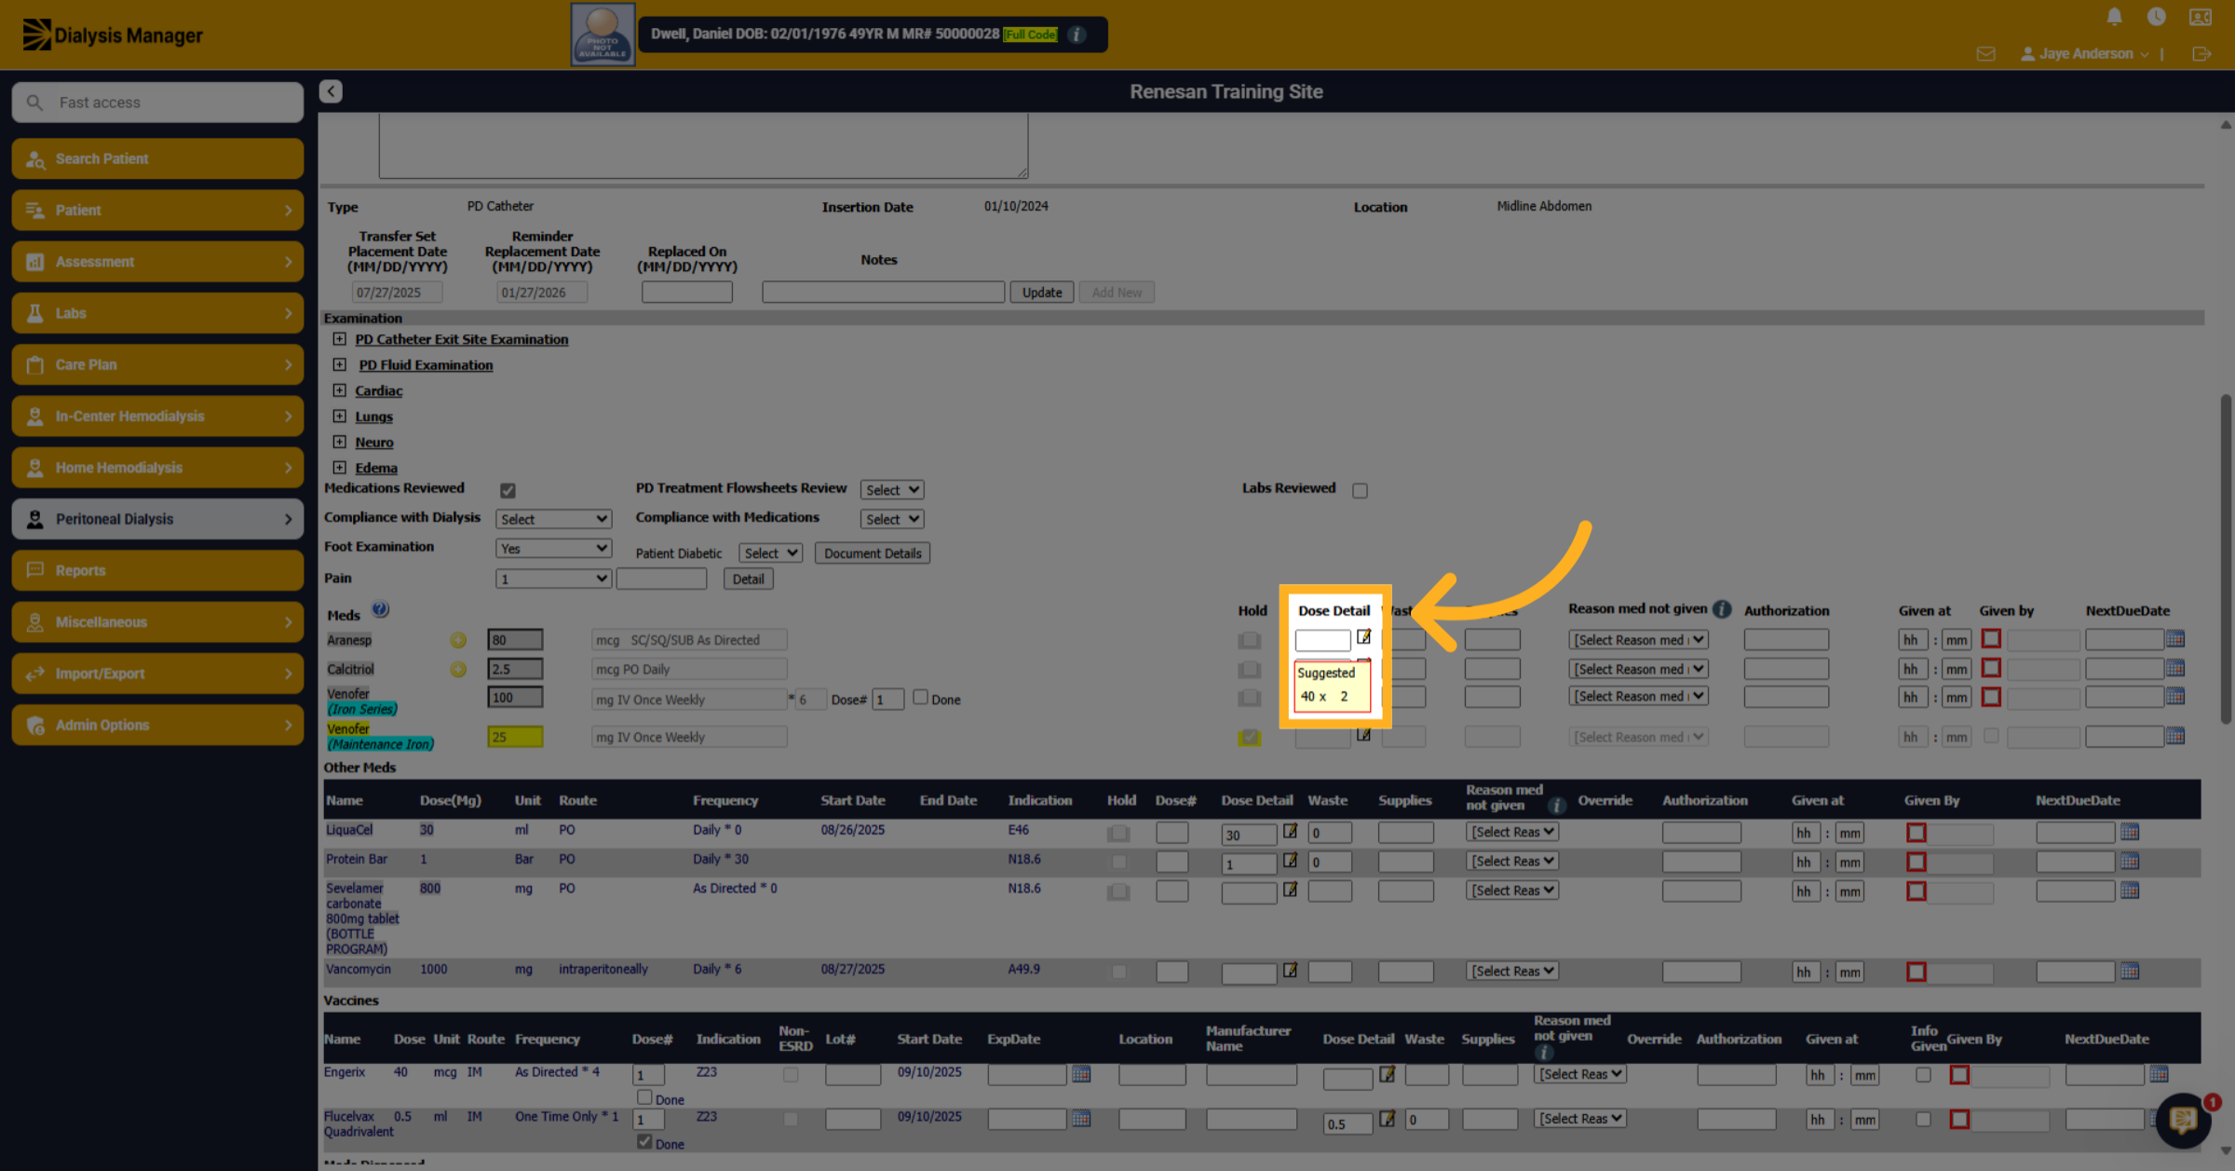The height and width of the screenshot is (1171, 2235).
Task: Collapse sidebar with the back arrow icon
Action: click(331, 91)
